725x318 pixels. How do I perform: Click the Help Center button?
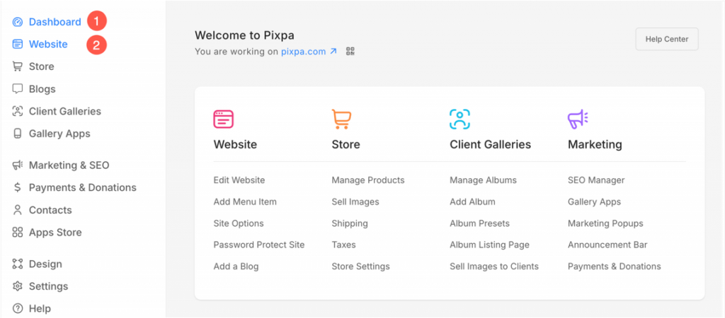tap(667, 40)
